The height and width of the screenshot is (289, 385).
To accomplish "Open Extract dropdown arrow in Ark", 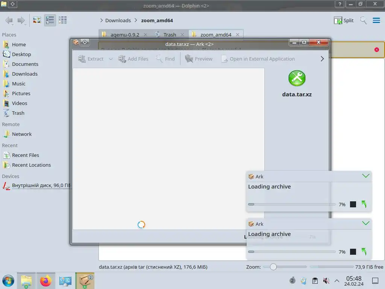I will [111, 59].
